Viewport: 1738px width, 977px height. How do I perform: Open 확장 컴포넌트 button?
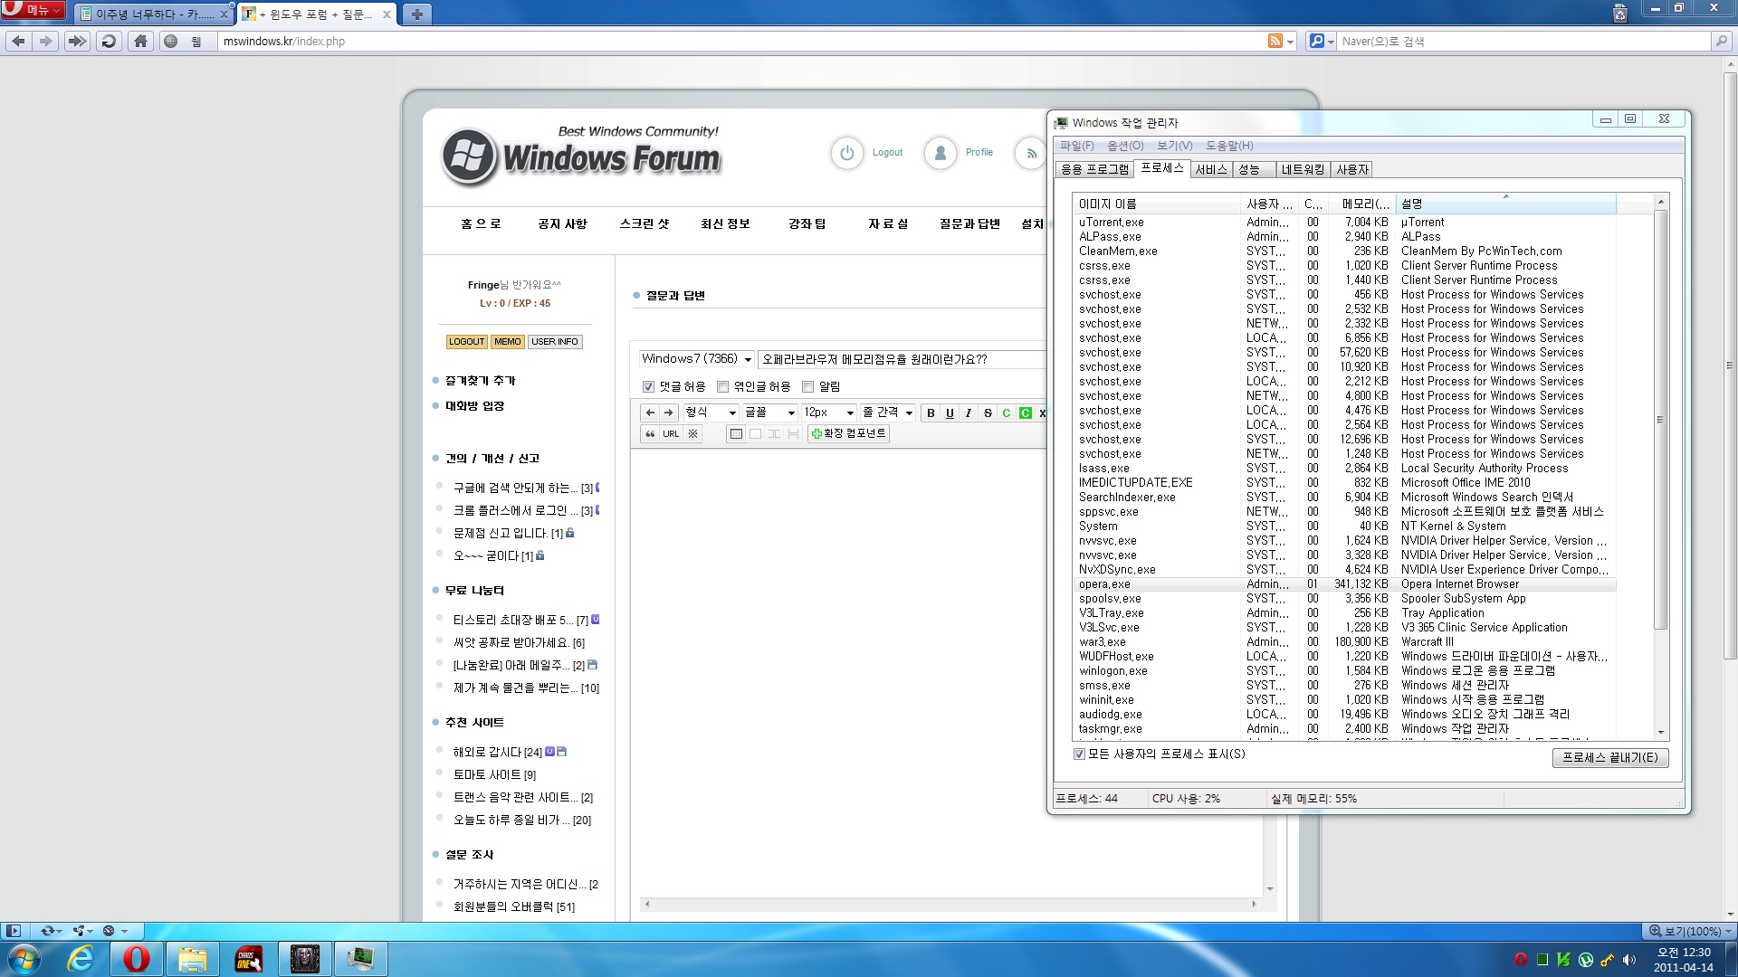coord(848,434)
